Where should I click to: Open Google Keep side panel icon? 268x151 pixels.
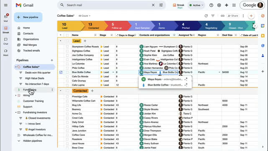[263, 36]
